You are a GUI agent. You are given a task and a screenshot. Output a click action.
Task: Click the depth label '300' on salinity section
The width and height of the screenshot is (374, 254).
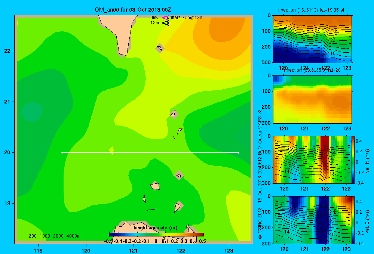coord(267,123)
